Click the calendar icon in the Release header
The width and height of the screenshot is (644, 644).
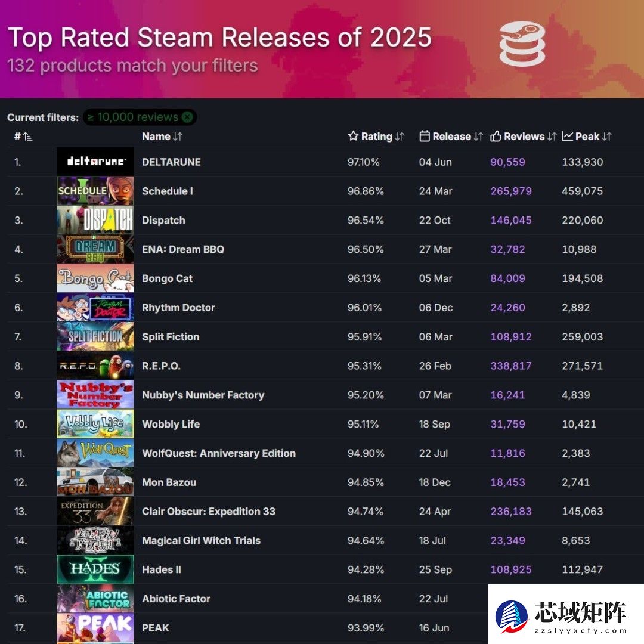[426, 137]
